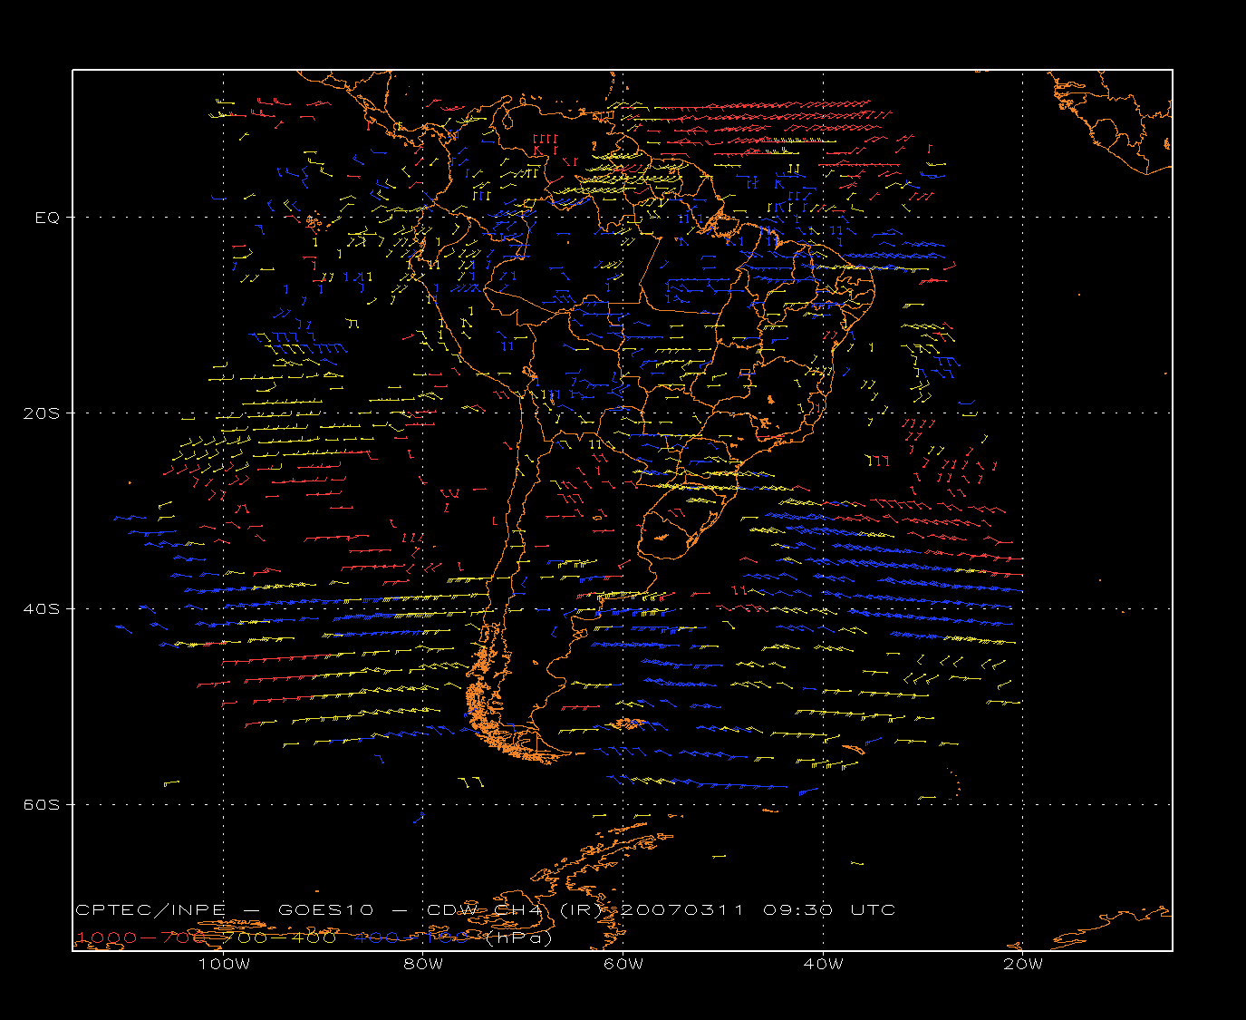Click the EQ latitude label

click(x=47, y=218)
